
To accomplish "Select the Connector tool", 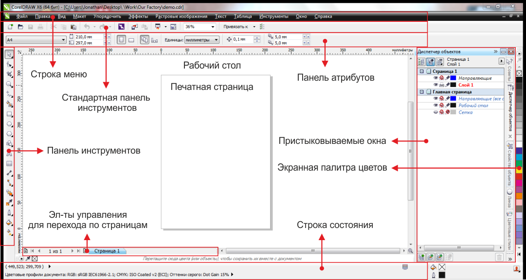I will point(9,183).
